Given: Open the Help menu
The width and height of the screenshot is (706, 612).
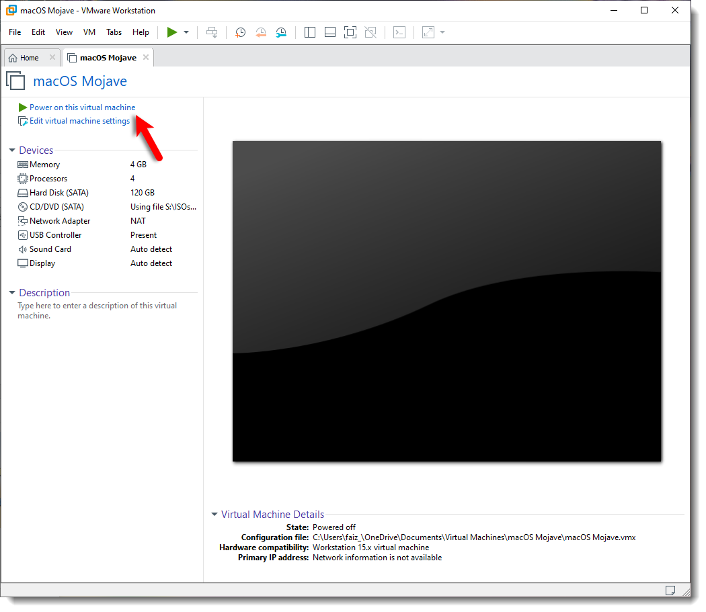Looking at the screenshot, I should (141, 32).
